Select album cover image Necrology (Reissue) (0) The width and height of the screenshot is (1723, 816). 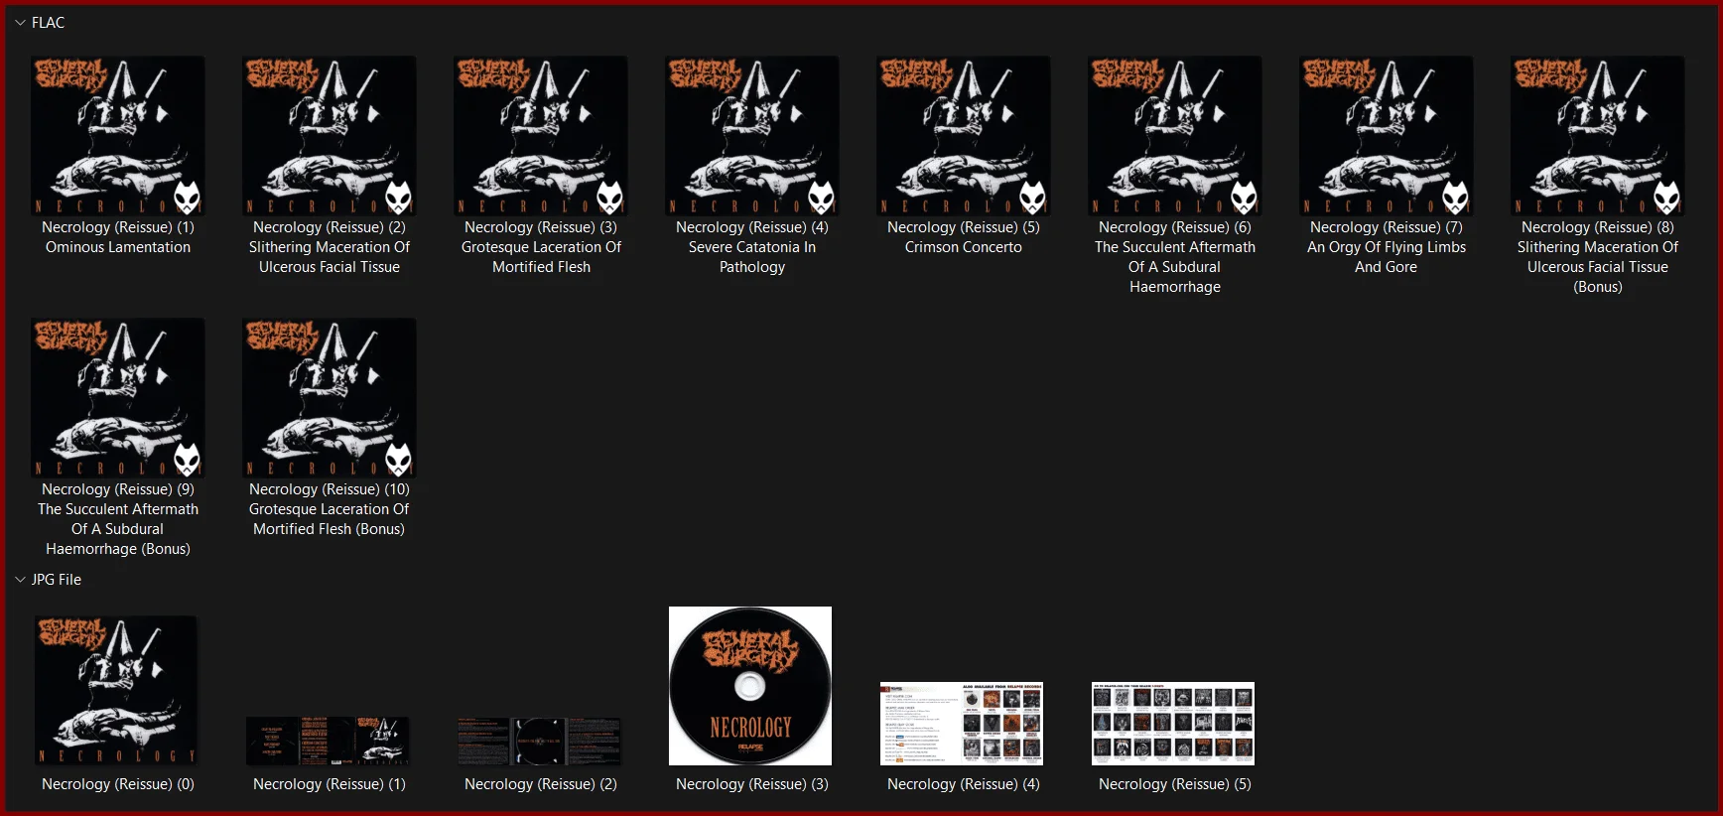pyautogui.click(x=116, y=690)
